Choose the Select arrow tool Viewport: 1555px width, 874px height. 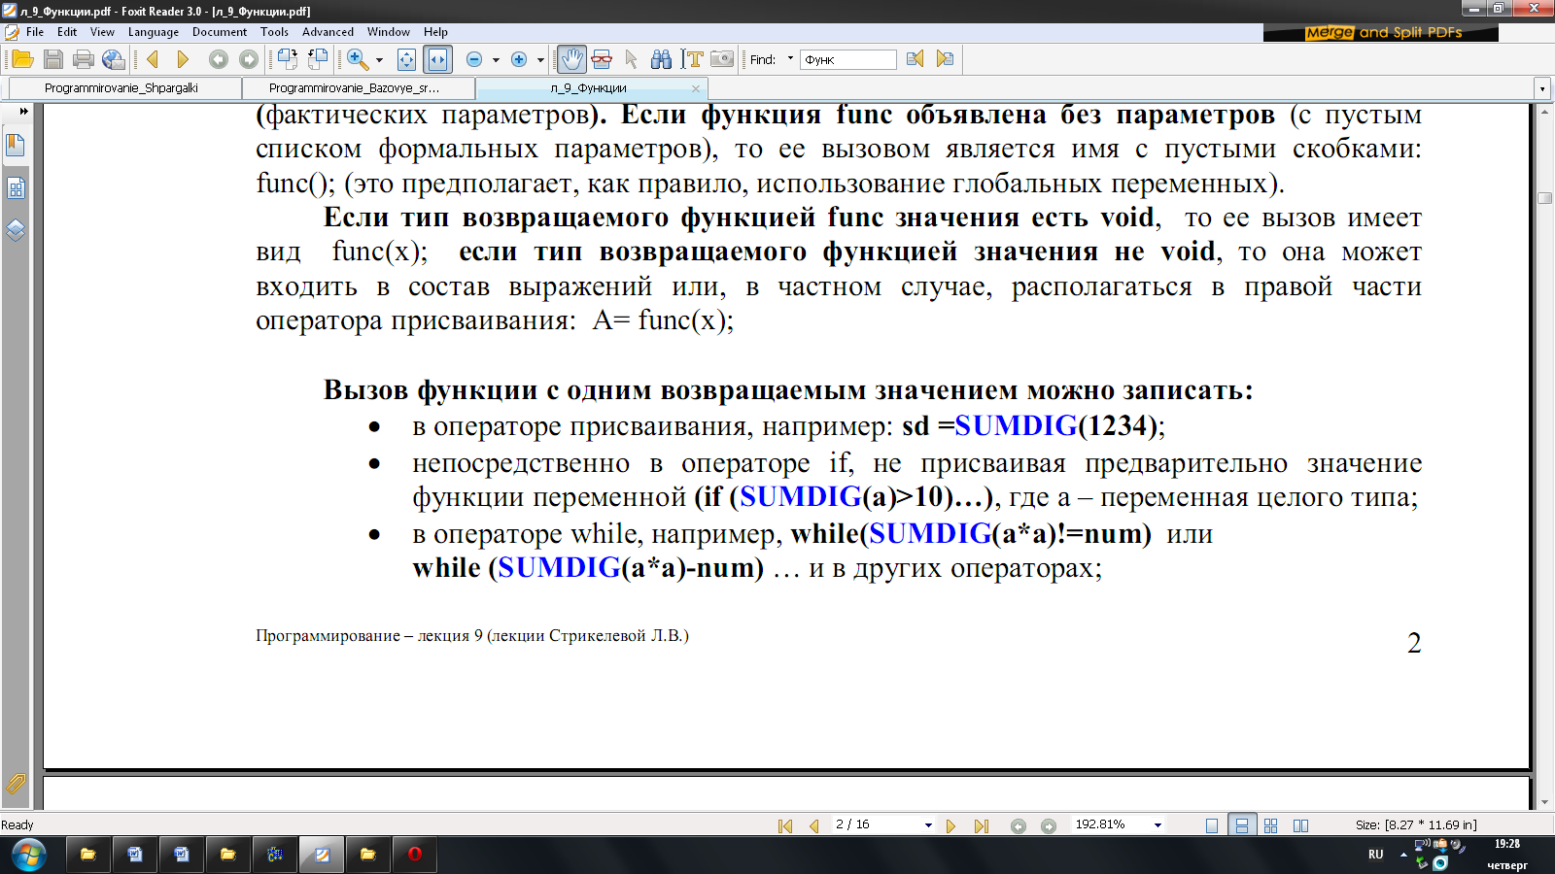tap(632, 59)
